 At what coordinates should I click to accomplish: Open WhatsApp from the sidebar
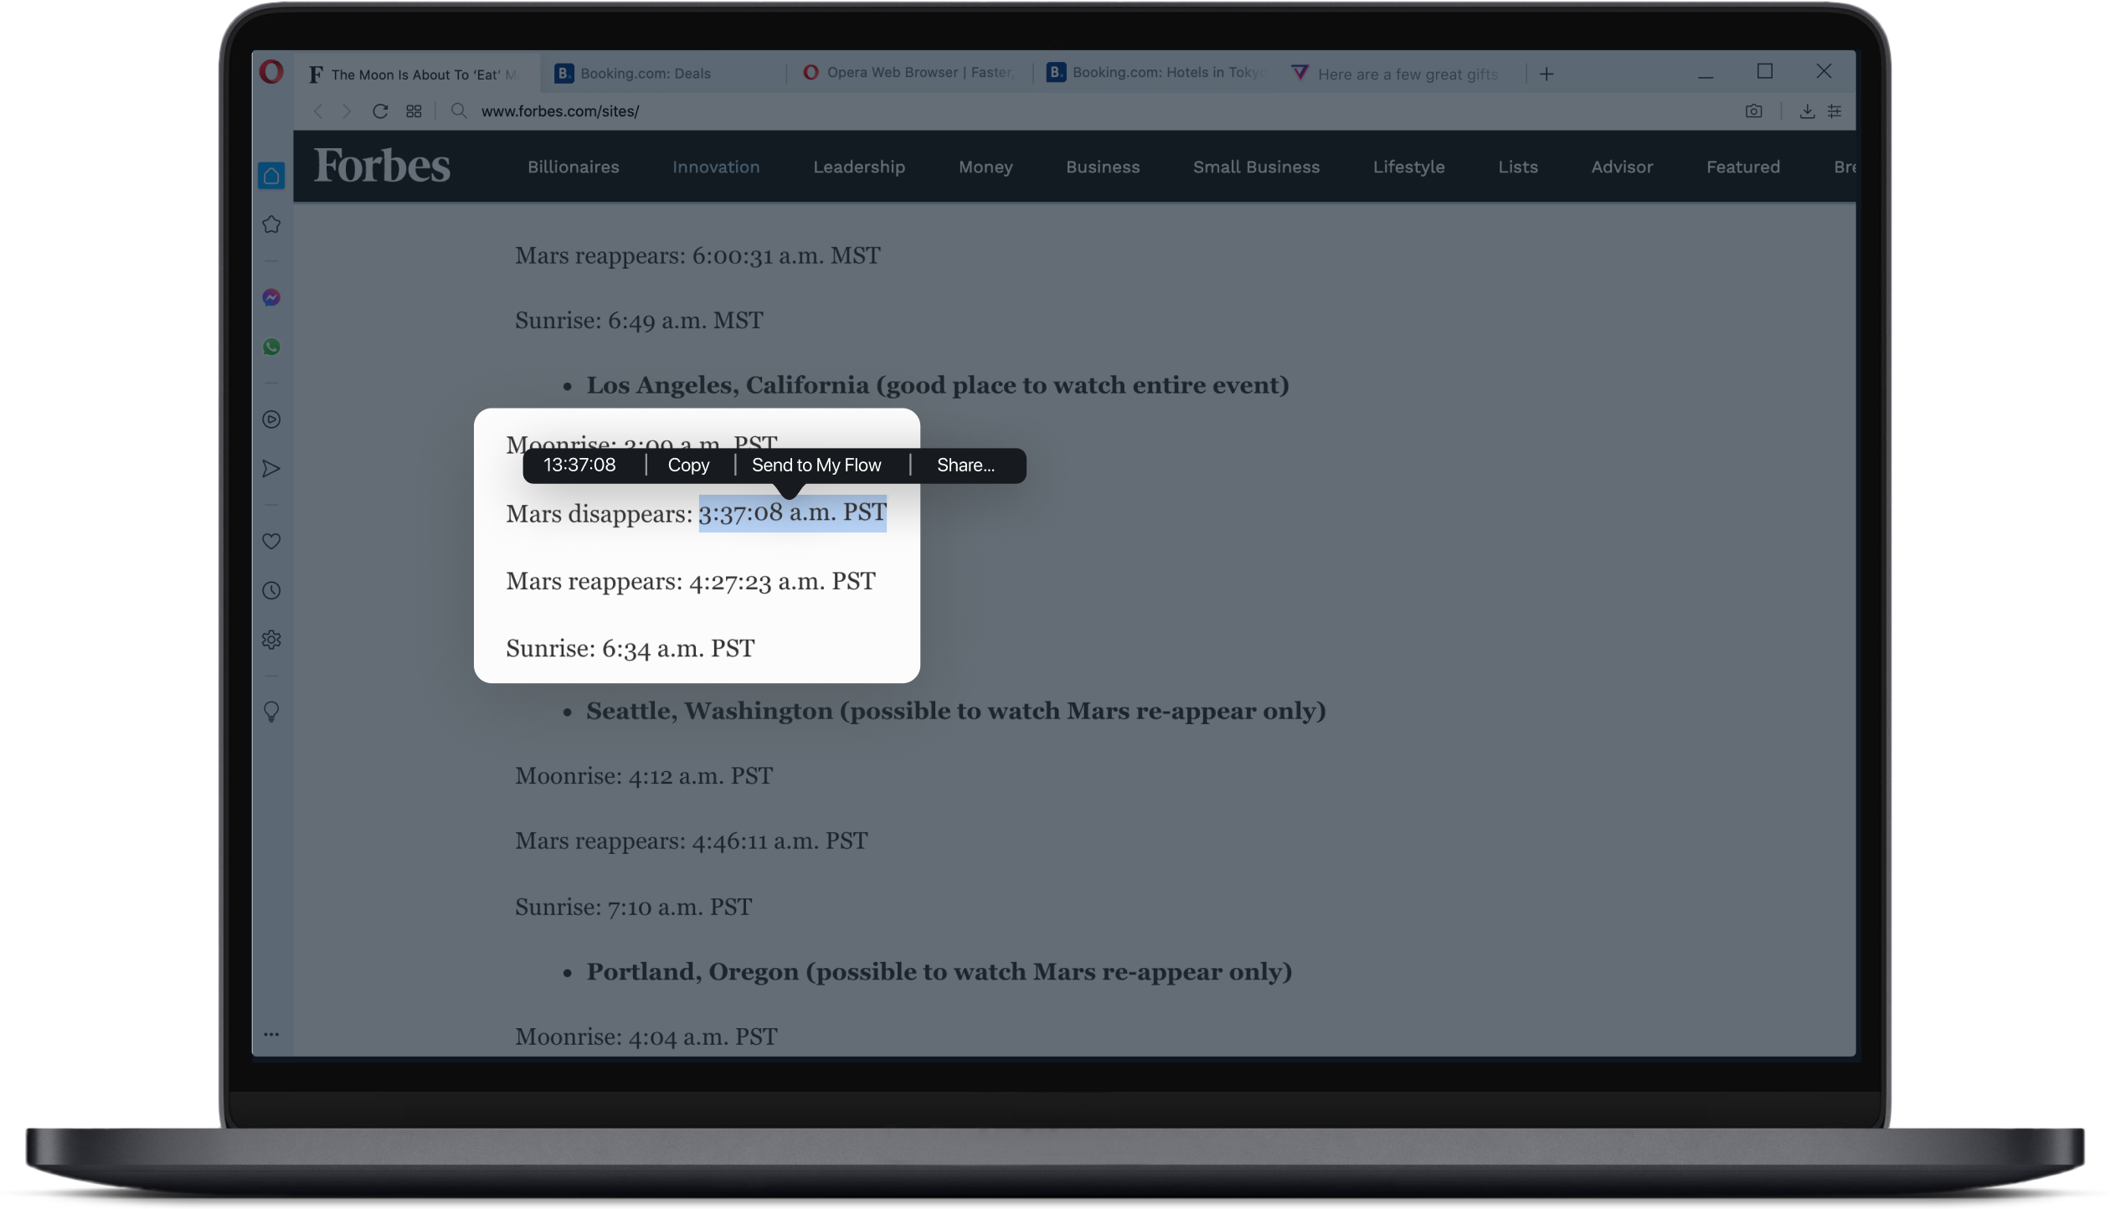271,347
